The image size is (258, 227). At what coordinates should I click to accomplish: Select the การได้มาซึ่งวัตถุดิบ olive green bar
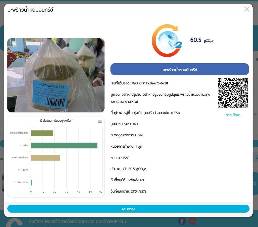point(42,133)
